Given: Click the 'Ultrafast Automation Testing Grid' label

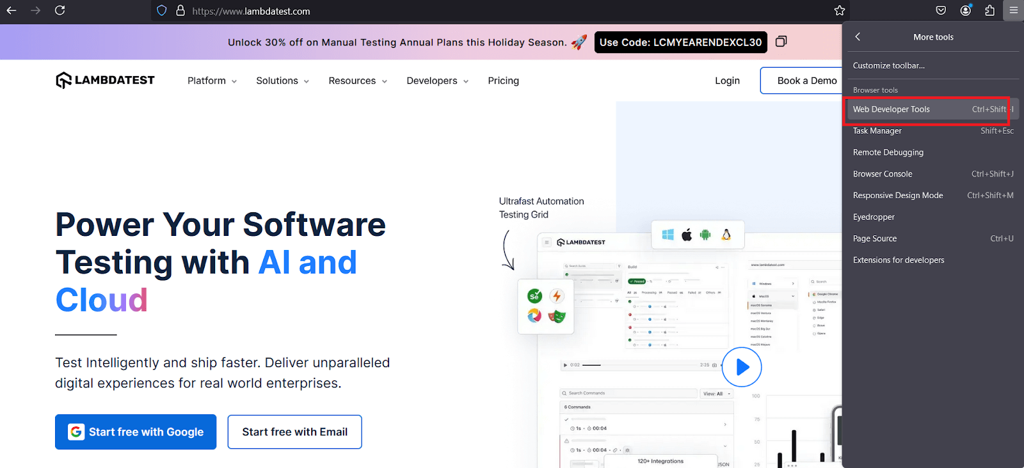Looking at the screenshot, I should point(541,208).
